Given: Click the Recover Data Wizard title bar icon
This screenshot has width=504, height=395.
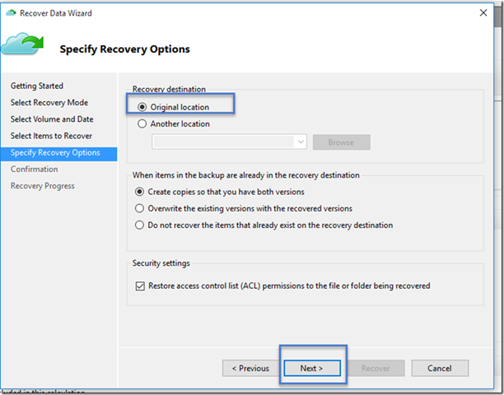Looking at the screenshot, I should point(10,13).
